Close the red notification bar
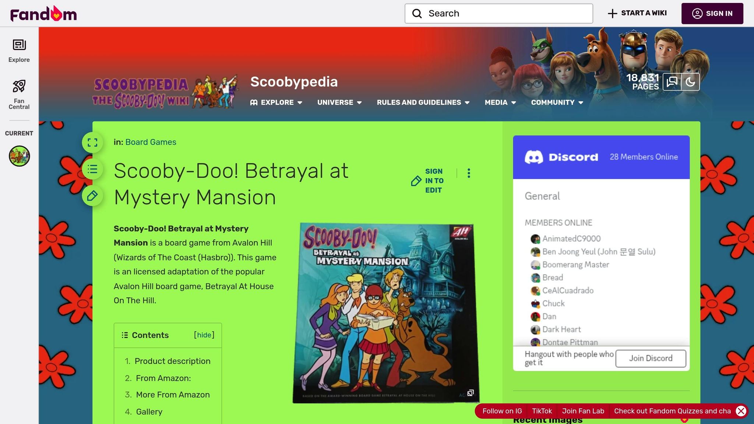Image resolution: width=754 pixels, height=424 pixels. 741,411
